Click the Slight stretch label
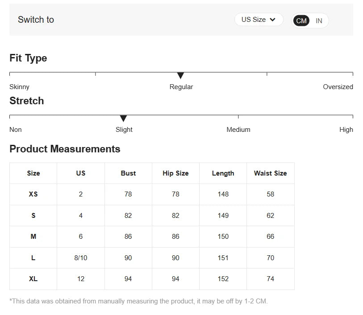The height and width of the screenshot is (315, 363). pos(124,130)
